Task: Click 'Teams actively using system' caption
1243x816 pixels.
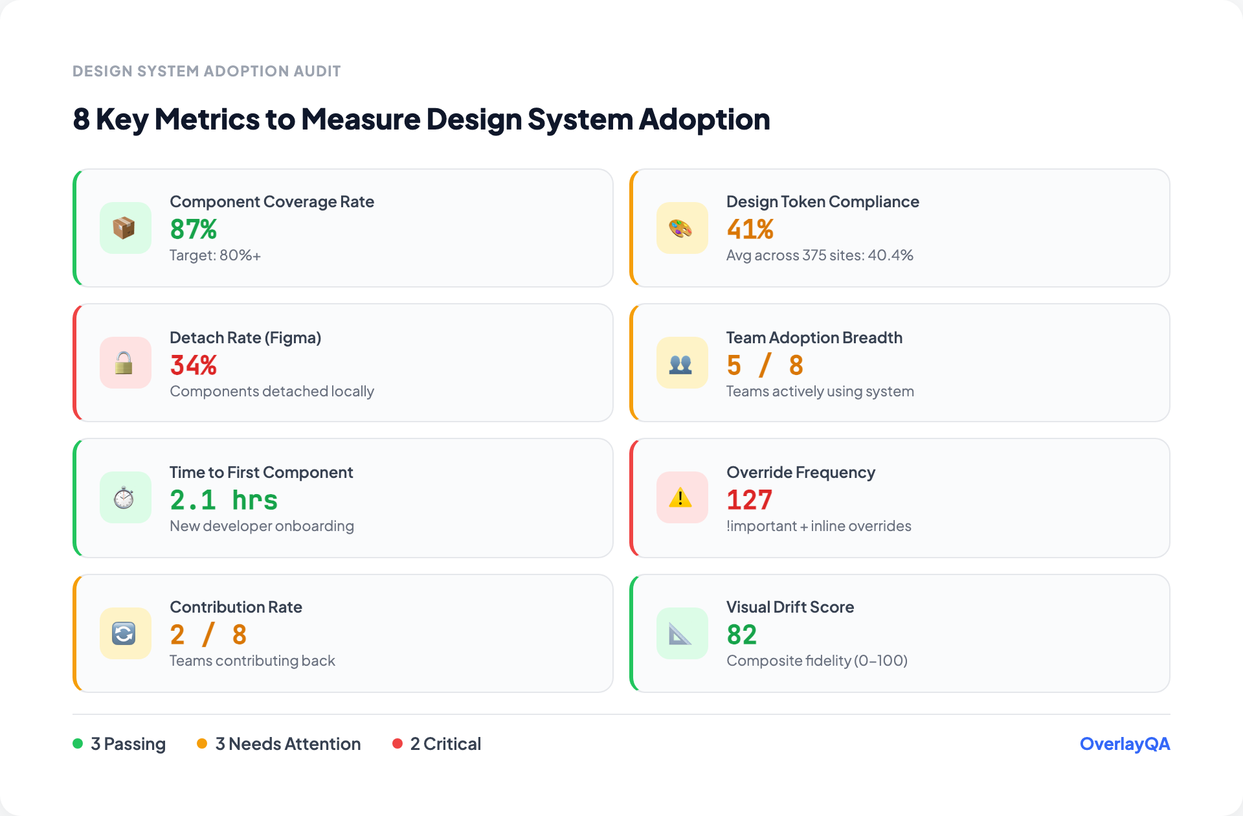Action: click(x=820, y=391)
